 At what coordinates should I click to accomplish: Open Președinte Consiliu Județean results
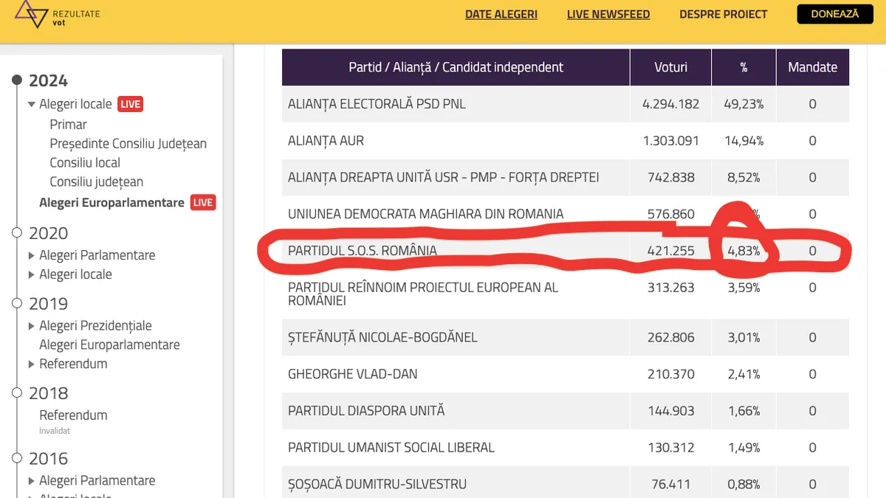click(128, 143)
